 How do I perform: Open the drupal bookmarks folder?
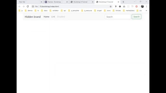(98, 11)
